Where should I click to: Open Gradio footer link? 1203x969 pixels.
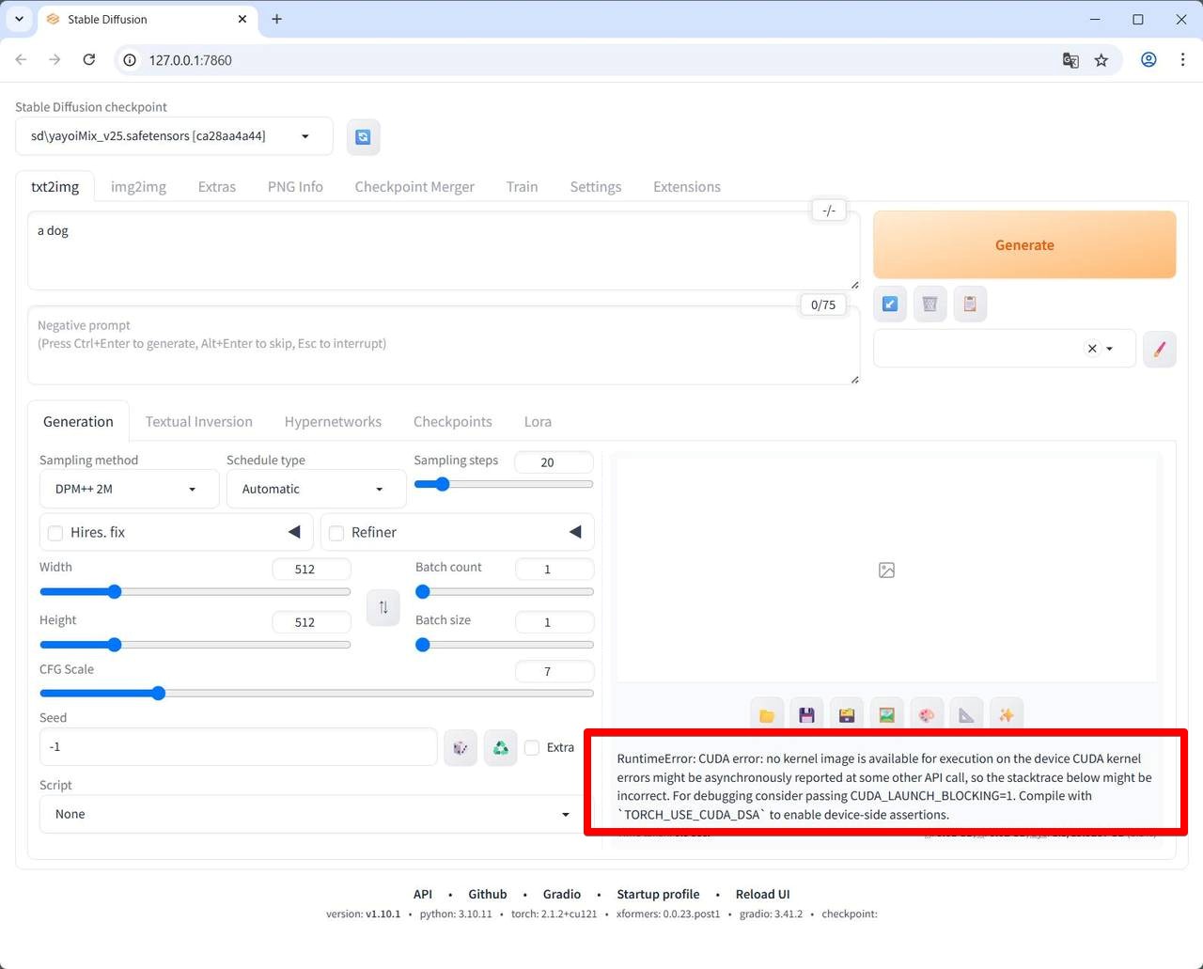(x=562, y=894)
